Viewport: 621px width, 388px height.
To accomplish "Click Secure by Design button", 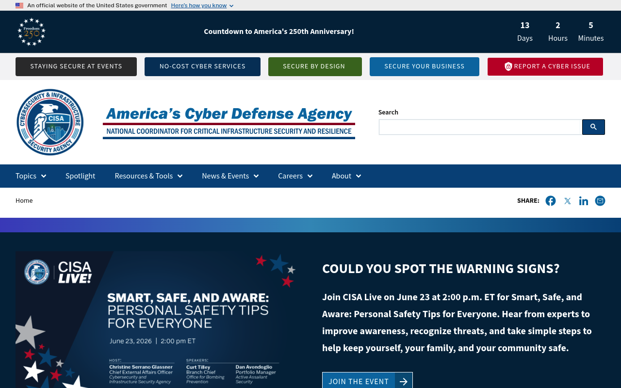I will (315, 66).
